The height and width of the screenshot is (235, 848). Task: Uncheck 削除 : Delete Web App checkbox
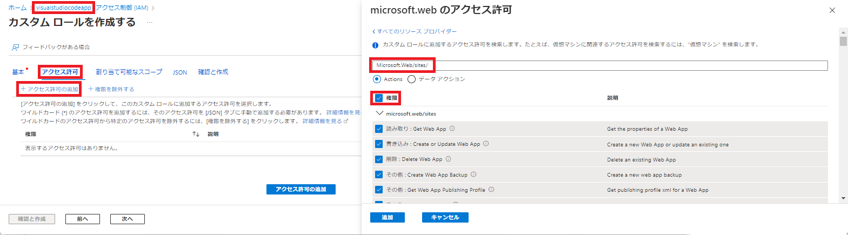(x=379, y=159)
